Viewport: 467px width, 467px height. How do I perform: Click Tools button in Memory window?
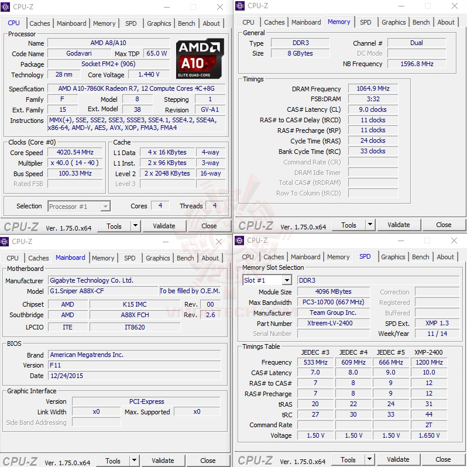point(349,225)
